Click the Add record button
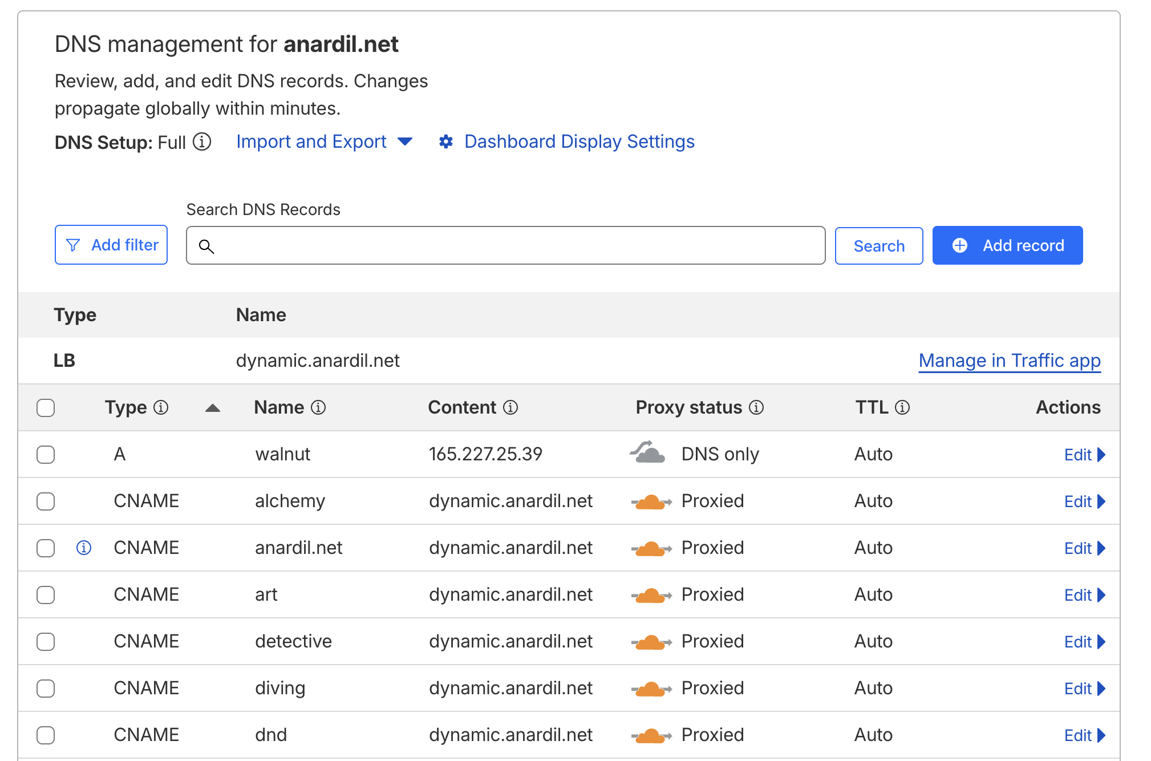This screenshot has width=1151, height=761. click(1007, 245)
